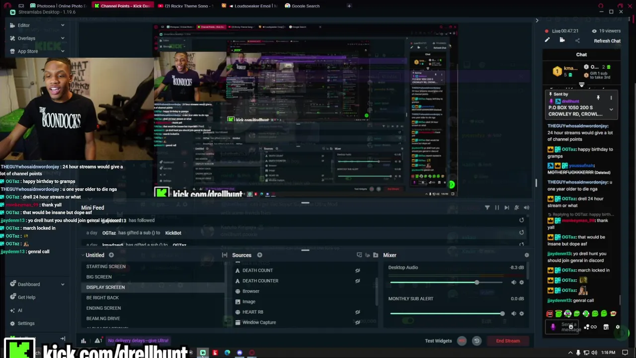Select the ENDING SCREEN scene
This screenshot has height=358, width=636.
pyautogui.click(x=103, y=308)
